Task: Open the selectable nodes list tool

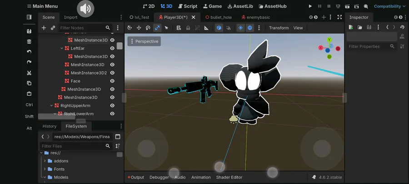Action: 179,28
